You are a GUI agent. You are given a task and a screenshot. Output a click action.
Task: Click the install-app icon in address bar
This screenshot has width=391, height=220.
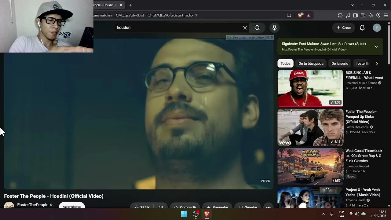tap(289, 15)
